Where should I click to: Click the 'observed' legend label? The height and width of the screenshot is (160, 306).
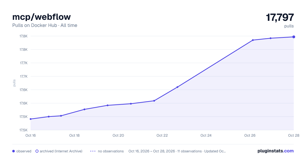(24, 151)
